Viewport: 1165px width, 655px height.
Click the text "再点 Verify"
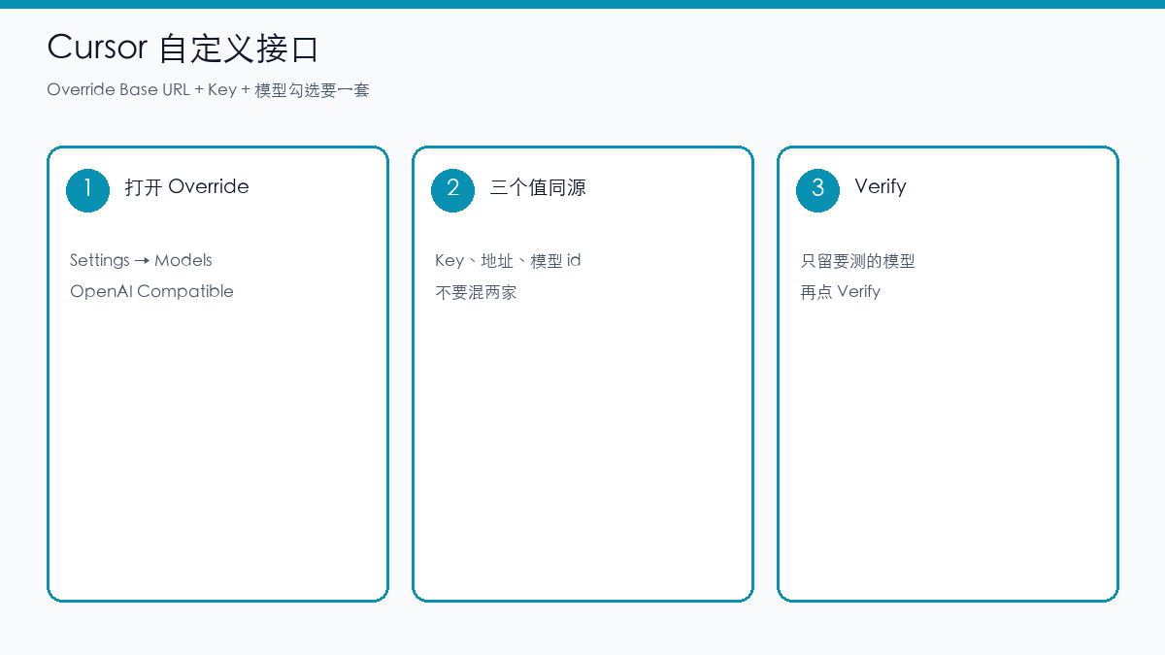point(840,292)
